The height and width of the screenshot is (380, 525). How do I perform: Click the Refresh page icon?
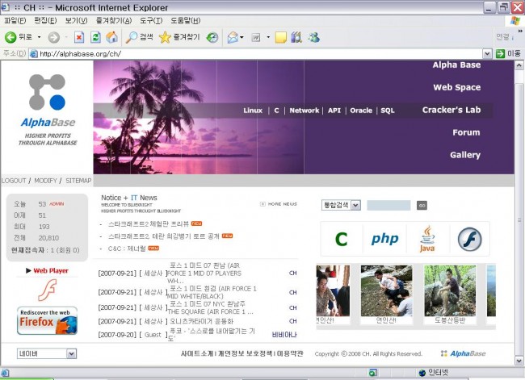(x=96, y=37)
